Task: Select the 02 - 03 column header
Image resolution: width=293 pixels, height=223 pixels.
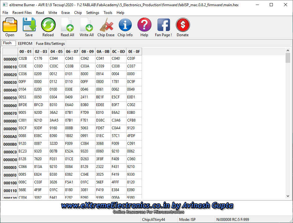Action: 41,52
